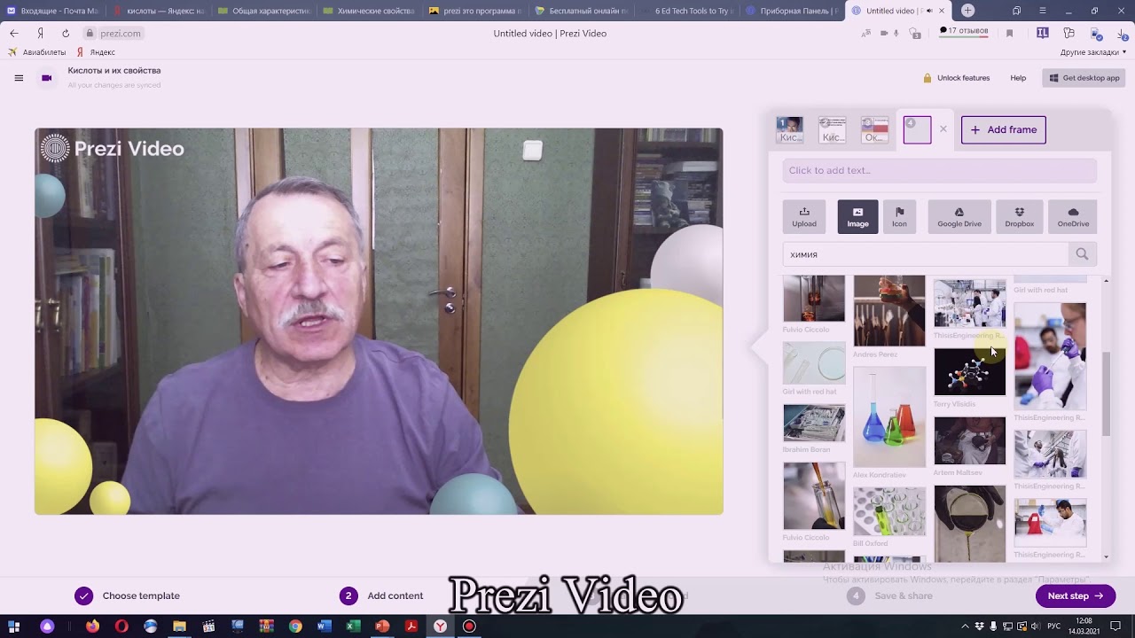Open the Help link

coord(1018,78)
